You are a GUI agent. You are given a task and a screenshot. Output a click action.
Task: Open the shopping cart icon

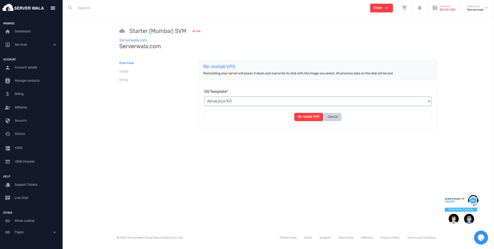pos(404,8)
